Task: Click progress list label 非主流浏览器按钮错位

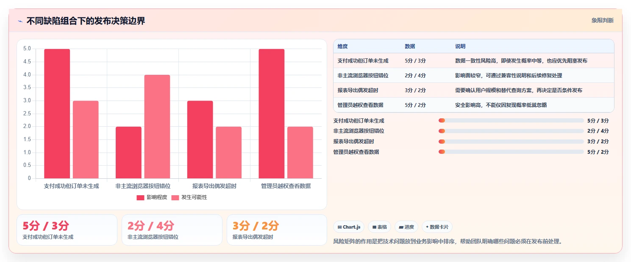Action: pyautogui.click(x=359, y=131)
